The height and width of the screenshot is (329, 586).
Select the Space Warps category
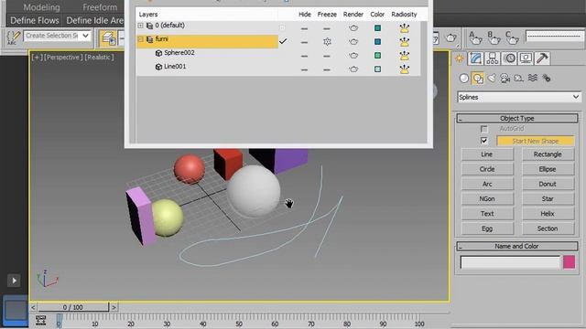[x=533, y=78]
